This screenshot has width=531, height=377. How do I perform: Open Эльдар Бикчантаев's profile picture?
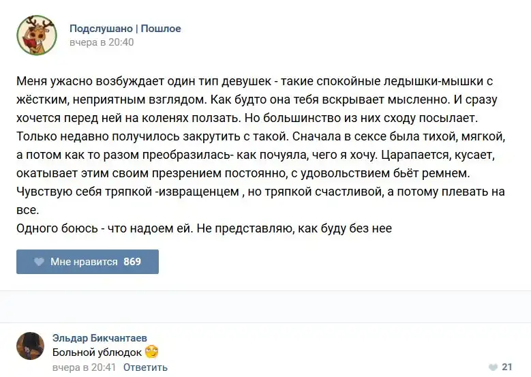(31, 346)
